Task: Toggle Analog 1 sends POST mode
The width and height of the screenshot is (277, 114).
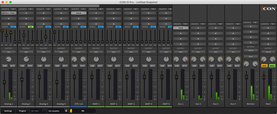Action: click(x=13, y=27)
